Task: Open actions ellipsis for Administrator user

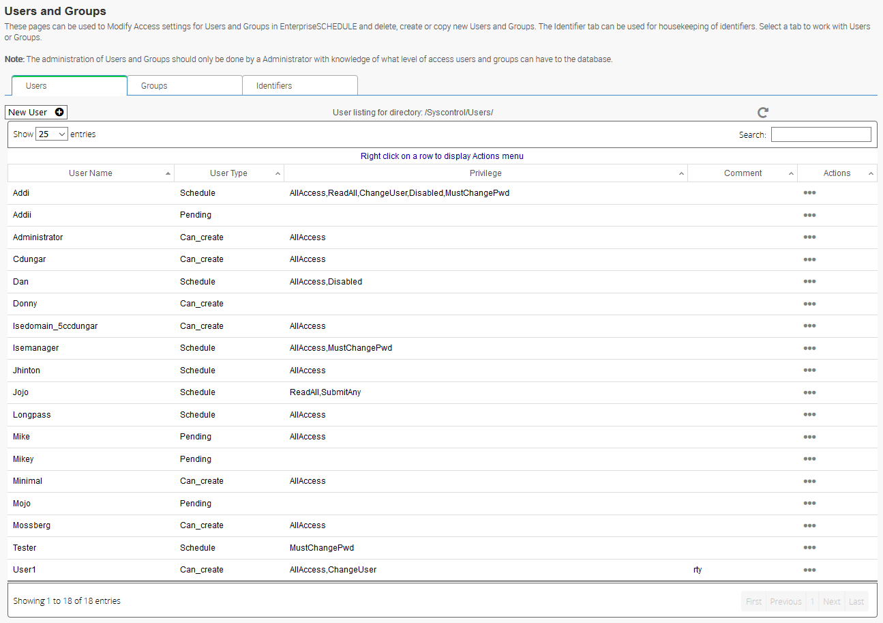Action: pos(809,237)
